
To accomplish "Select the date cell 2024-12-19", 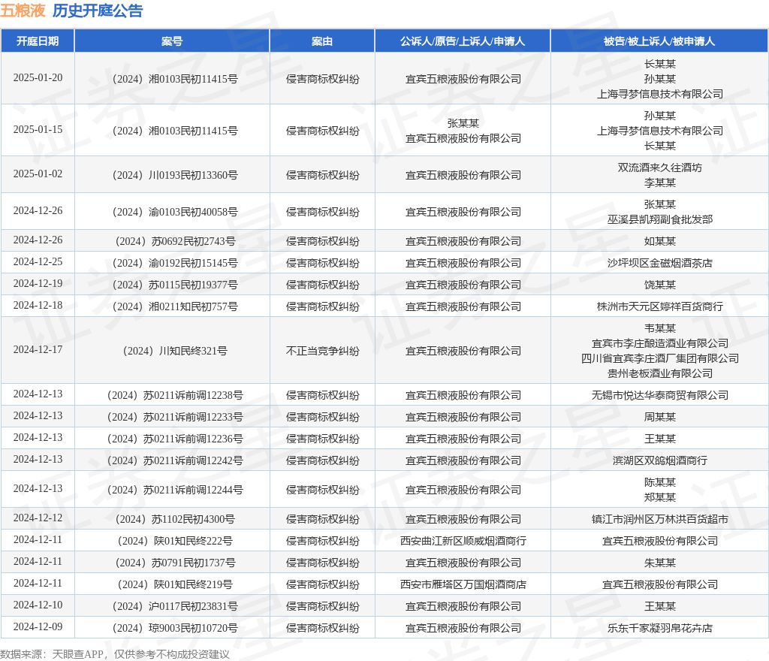I will coord(38,283).
